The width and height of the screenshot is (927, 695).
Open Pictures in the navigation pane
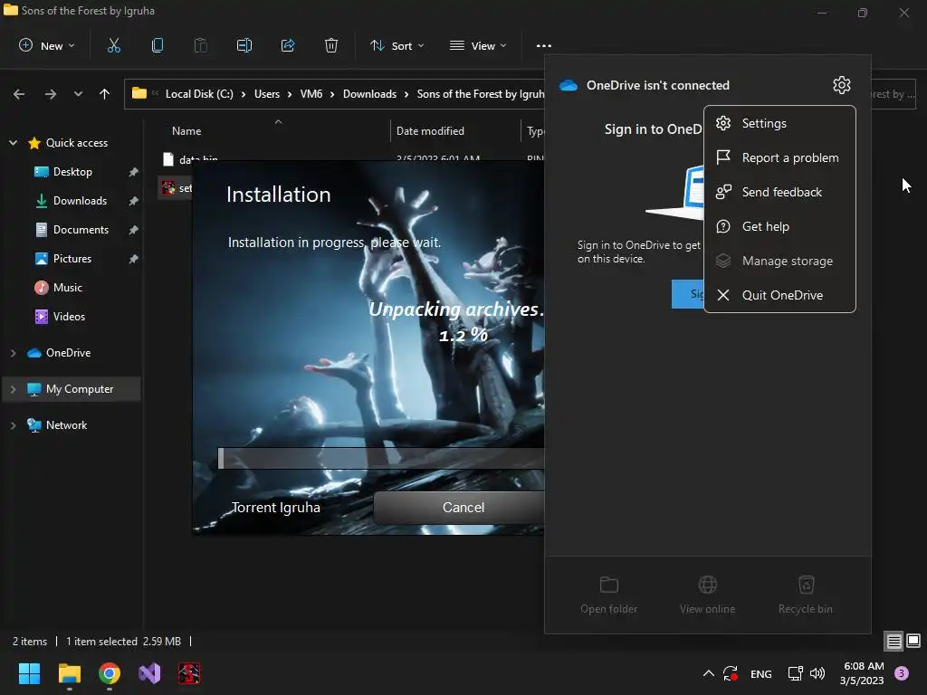pyautogui.click(x=72, y=259)
